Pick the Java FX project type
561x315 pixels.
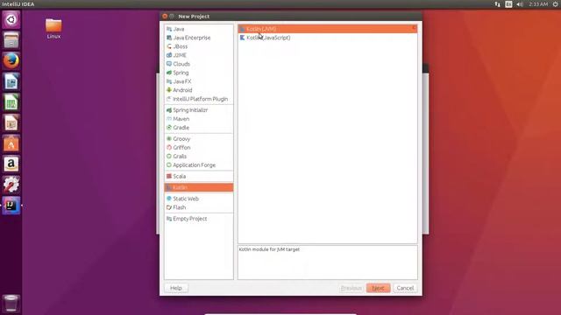click(x=199, y=81)
